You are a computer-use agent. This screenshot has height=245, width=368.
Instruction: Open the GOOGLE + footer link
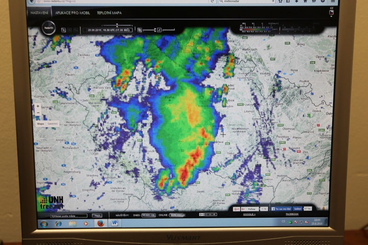click(x=249, y=214)
